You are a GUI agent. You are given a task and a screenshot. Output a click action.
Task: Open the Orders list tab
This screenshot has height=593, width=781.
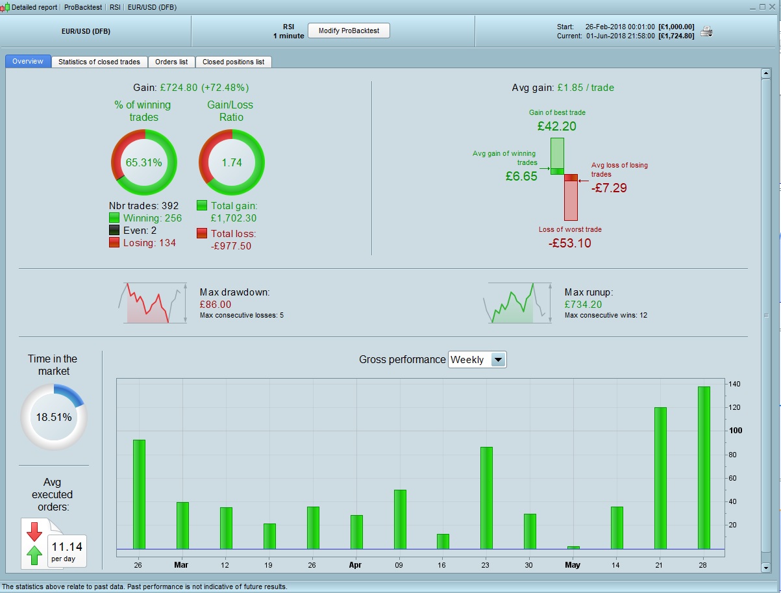(171, 62)
